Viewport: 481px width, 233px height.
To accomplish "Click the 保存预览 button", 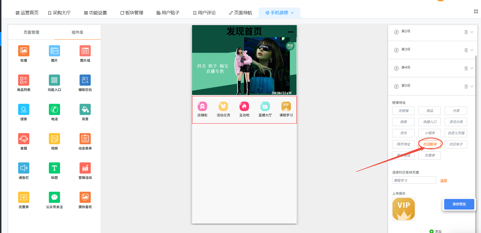I will (459, 204).
